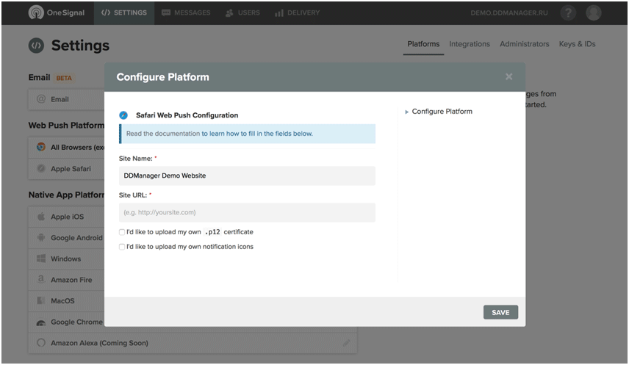This screenshot has width=629, height=365.
Task: Switch to the Integrations tab
Action: click(470, 44)
